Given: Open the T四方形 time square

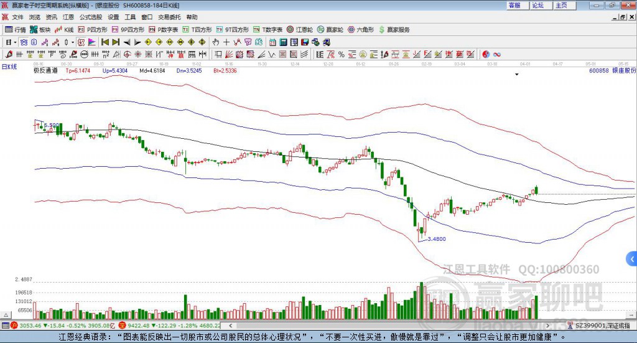Looking at the screenshot, I should click(x=197, y=30).
